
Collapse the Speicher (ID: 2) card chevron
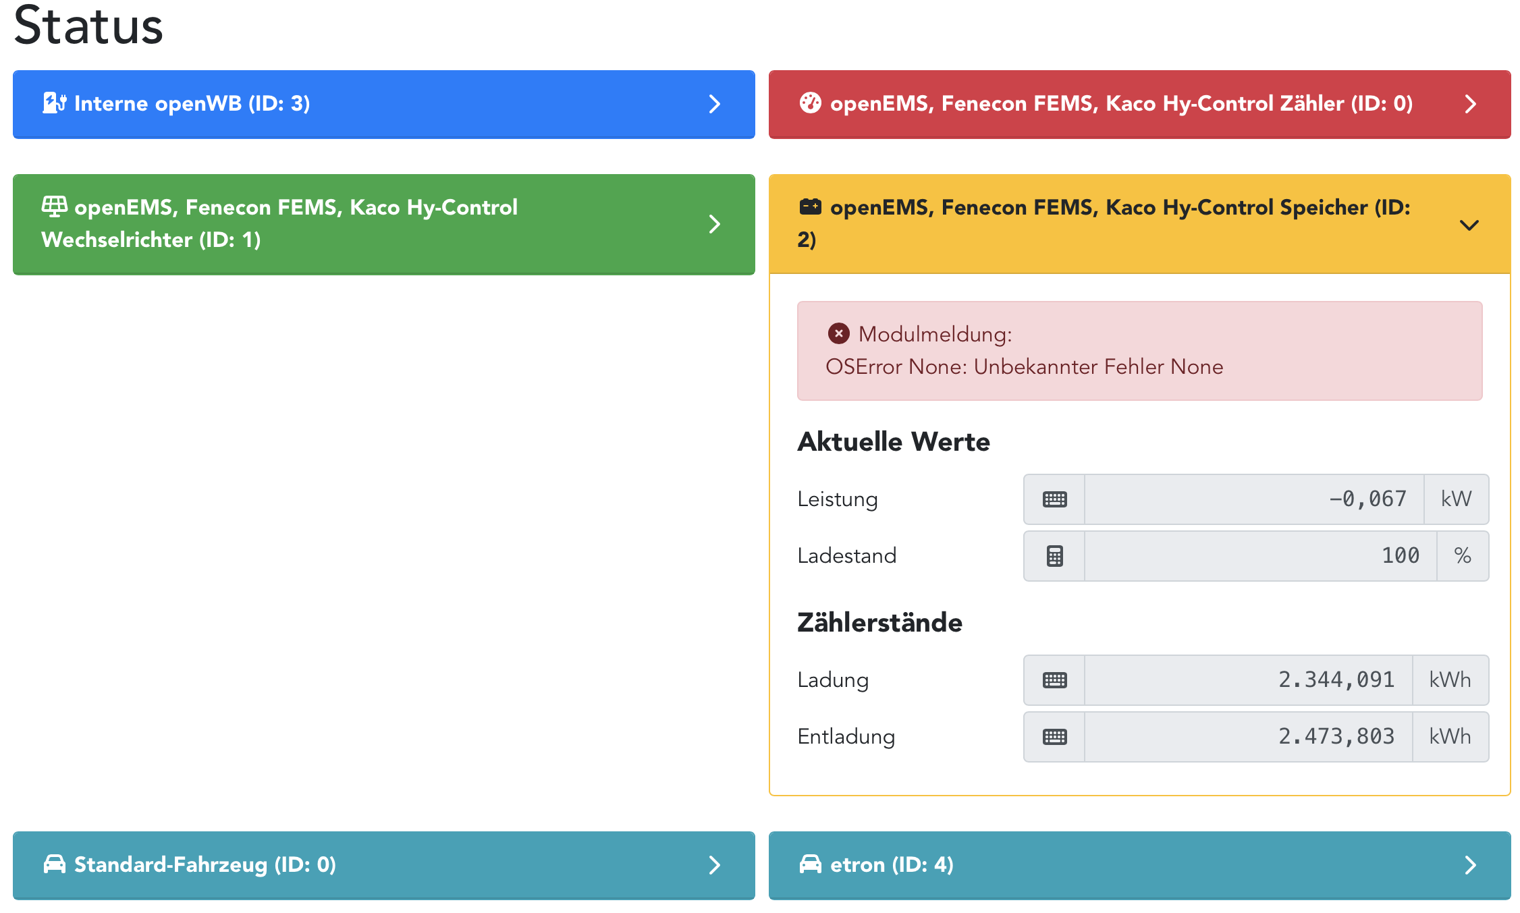click(x=1469, y=225)
